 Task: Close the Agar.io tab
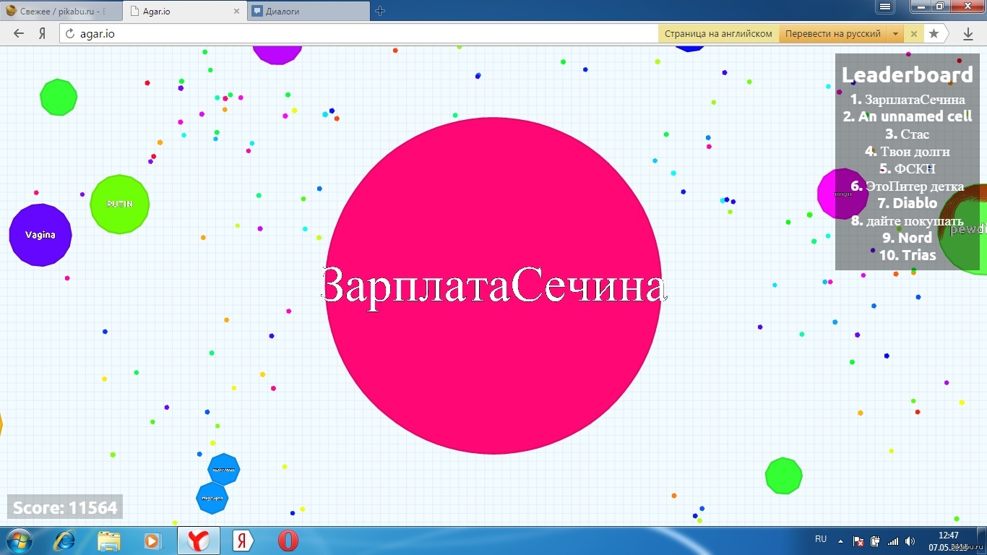point(237,11)
